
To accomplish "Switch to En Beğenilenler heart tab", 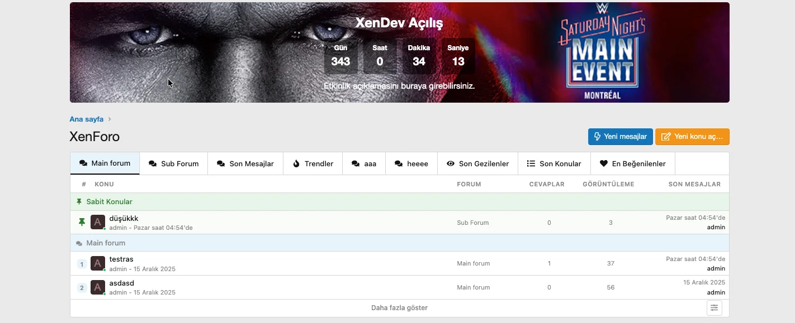I will [632, 163].
